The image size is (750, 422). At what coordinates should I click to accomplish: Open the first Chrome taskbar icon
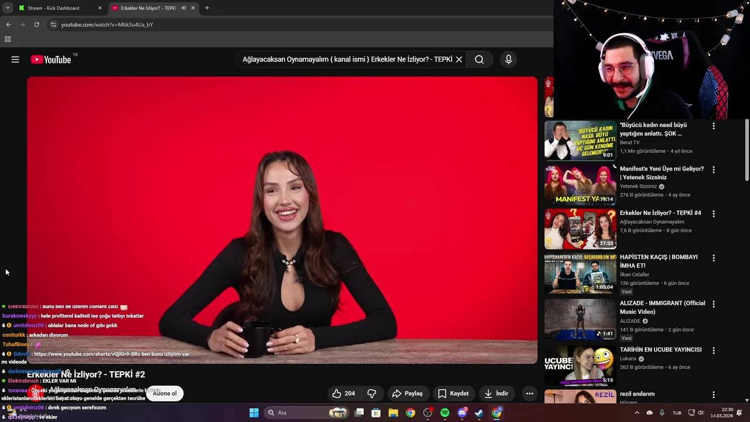point(410,413)
